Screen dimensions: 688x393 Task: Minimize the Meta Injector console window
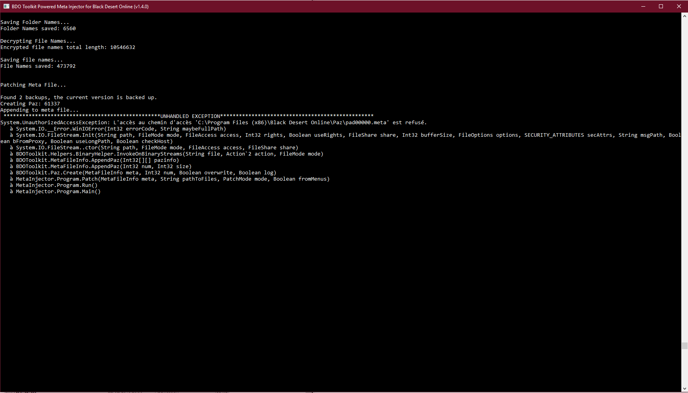[643, 6]
